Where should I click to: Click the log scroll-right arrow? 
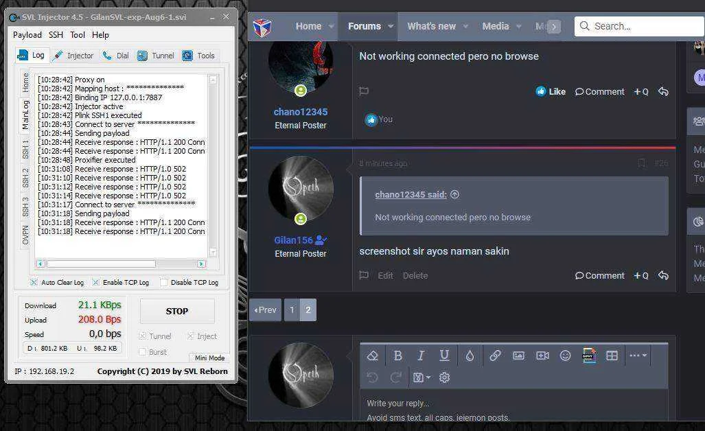pyautogui.click(x=201, y=264)
